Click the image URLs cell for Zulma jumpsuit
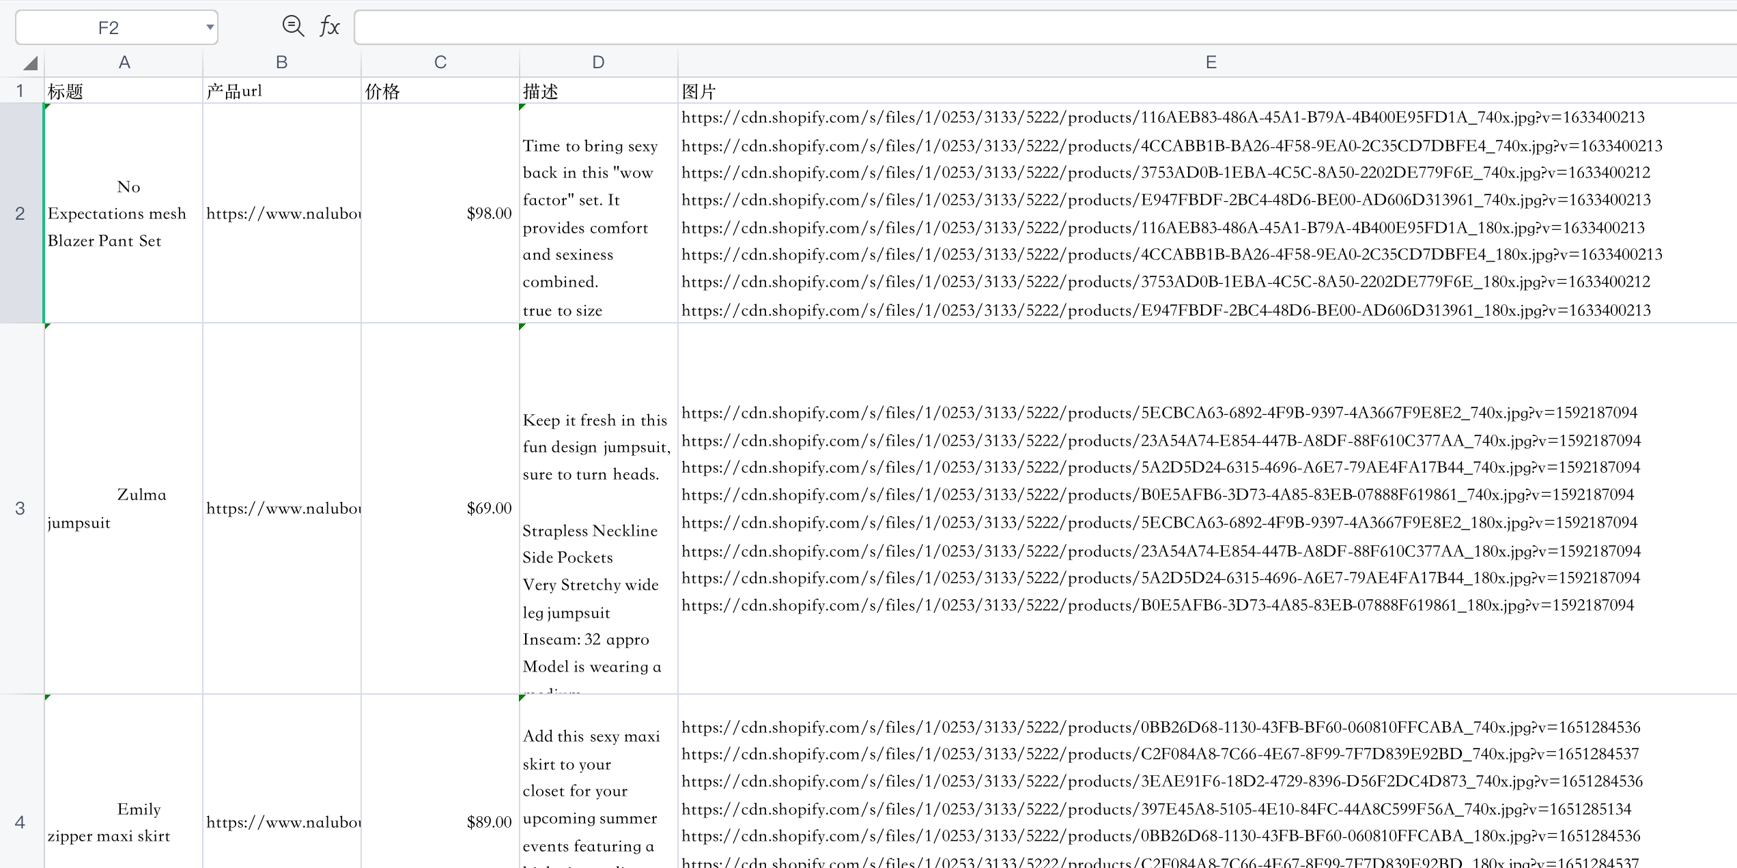 click(x=1208, y=508)
